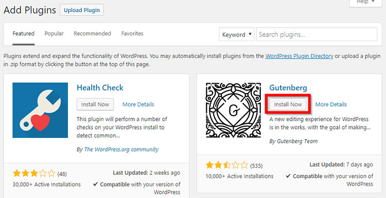Click the Health Check star rating
The image size is (386, 198).
[x=34, y=174]
